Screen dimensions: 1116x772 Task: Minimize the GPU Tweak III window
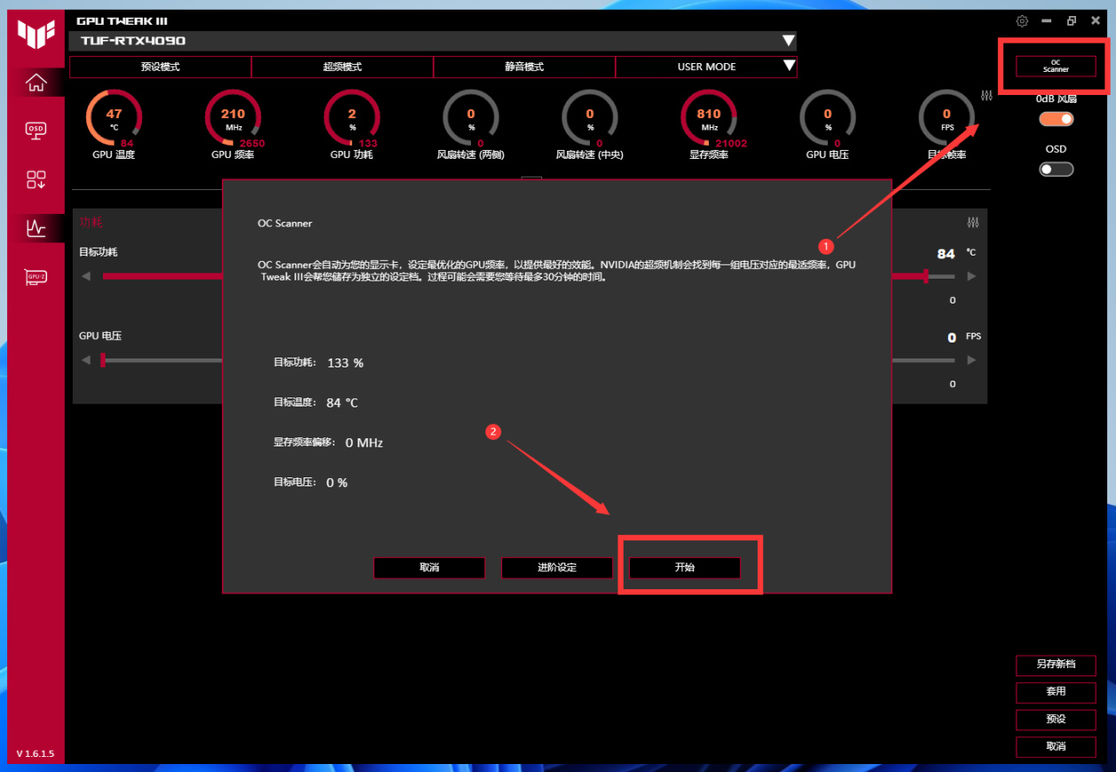pos(1047,20)
